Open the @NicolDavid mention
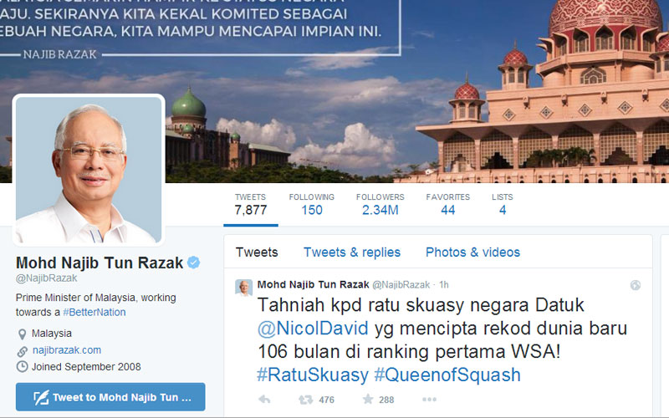 coord(313,329)
